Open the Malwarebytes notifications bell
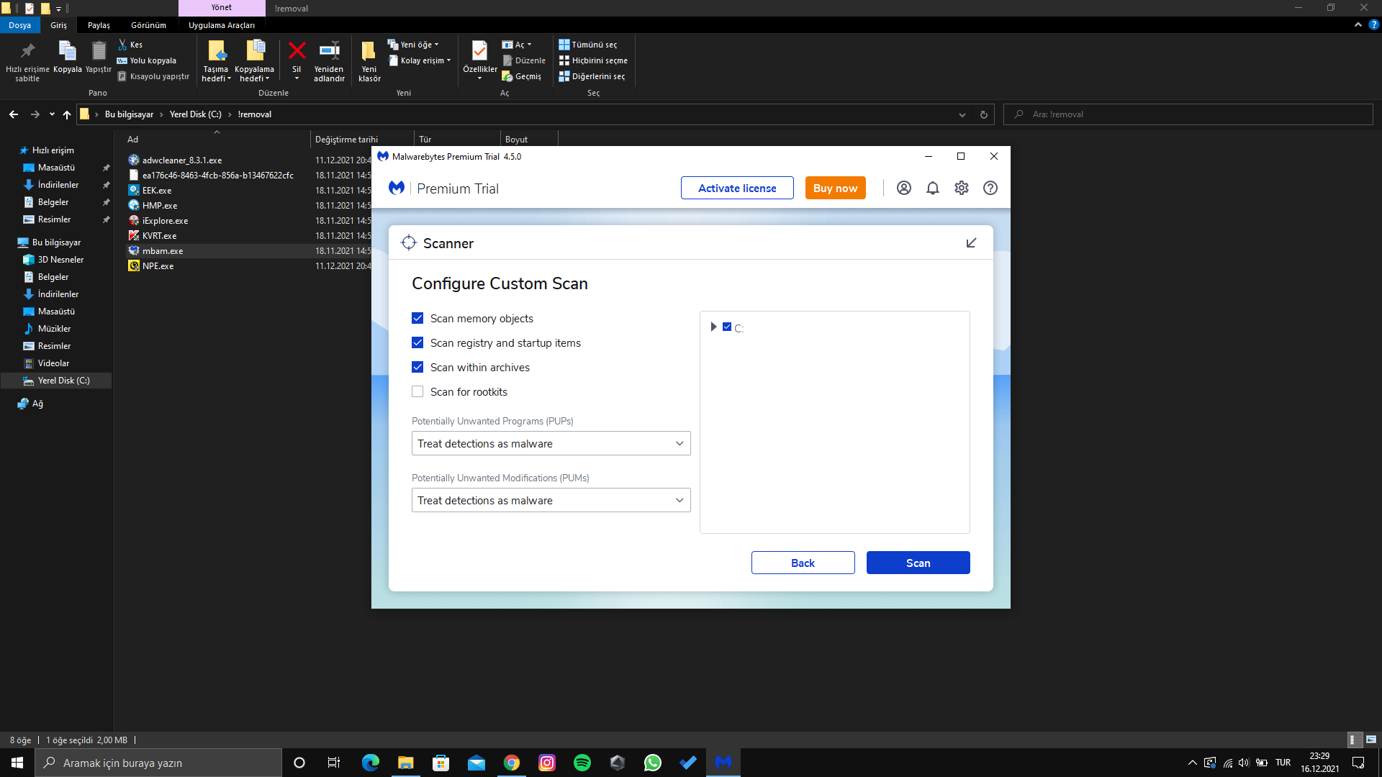The height and width of the screenshot is (777, 1382). [x=933, y=188]
